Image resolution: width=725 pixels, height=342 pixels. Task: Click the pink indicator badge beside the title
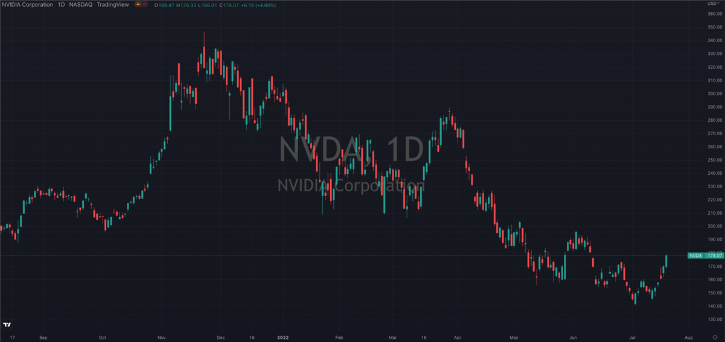(x=145, y=4)
